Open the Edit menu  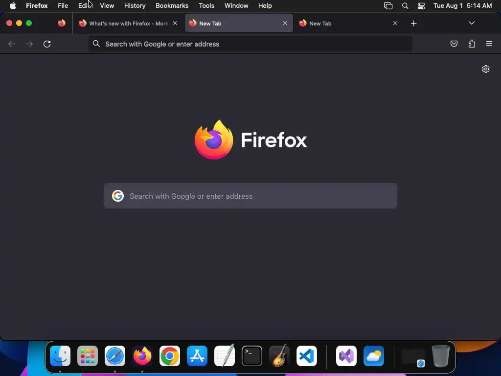pos(84,6)
